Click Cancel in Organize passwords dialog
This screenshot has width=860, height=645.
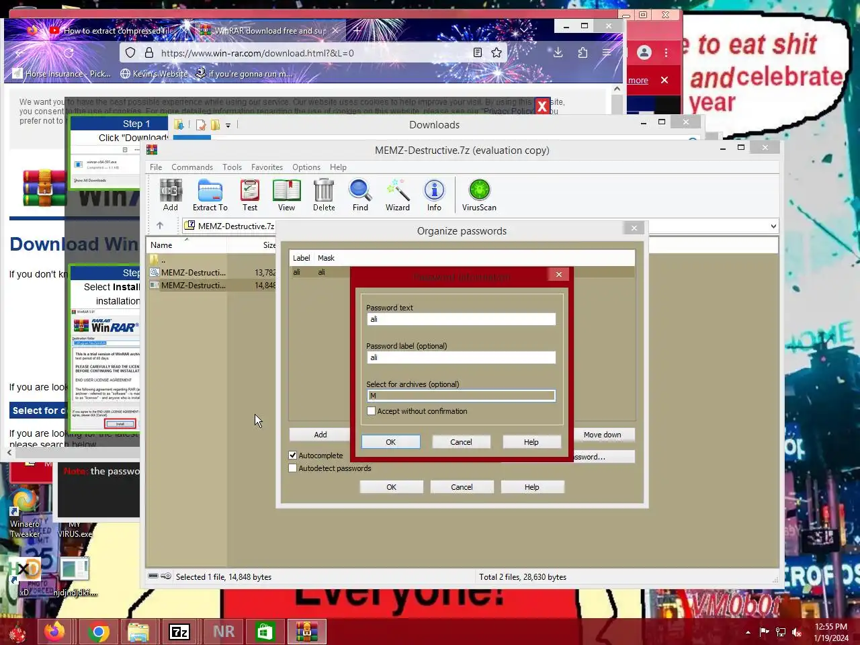click(462, 487)
